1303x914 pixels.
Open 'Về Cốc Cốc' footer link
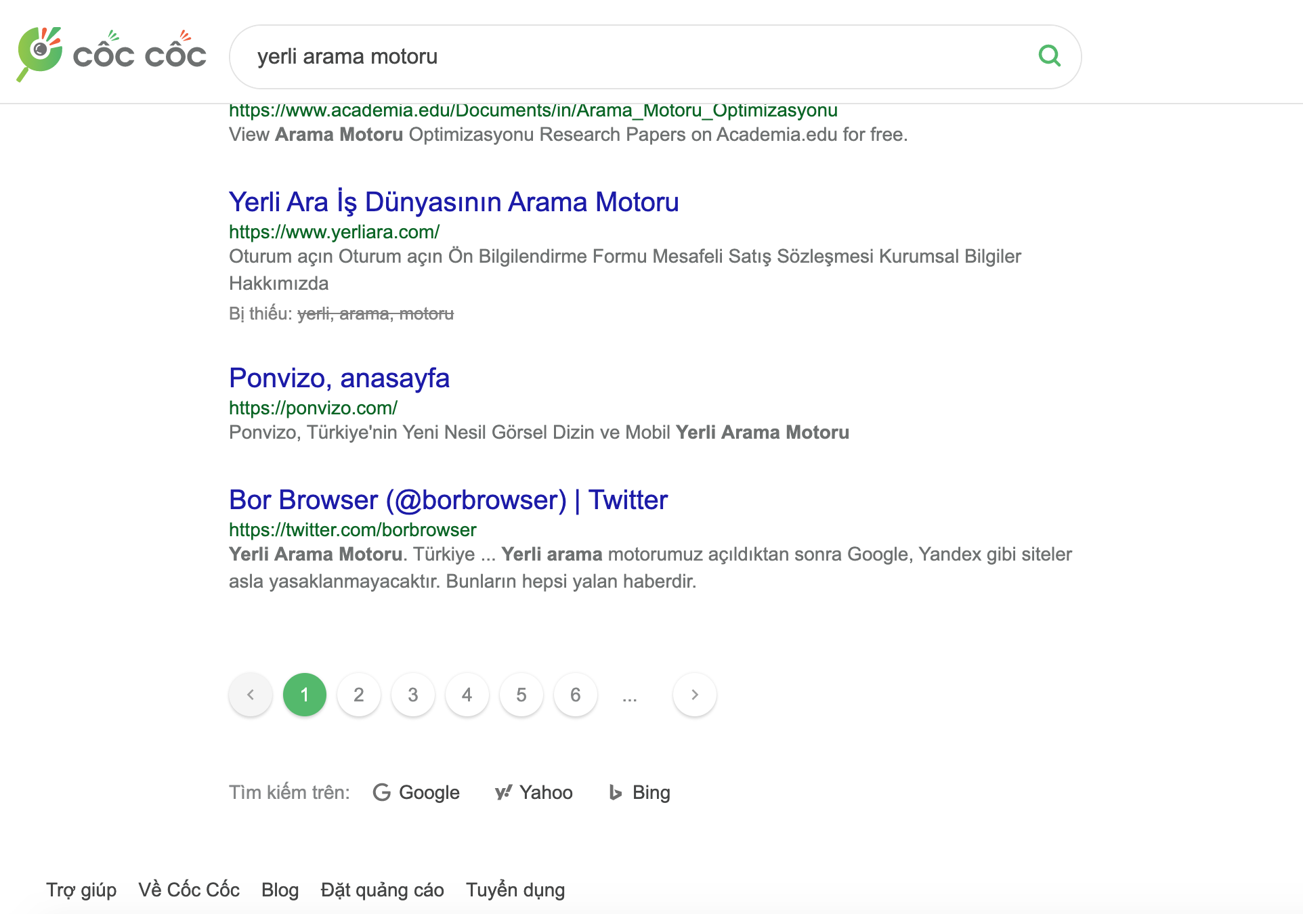(x=189, y=890)
